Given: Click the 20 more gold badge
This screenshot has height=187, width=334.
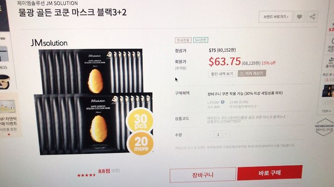Looking at the screenshot, I should [x=141, y=144].
